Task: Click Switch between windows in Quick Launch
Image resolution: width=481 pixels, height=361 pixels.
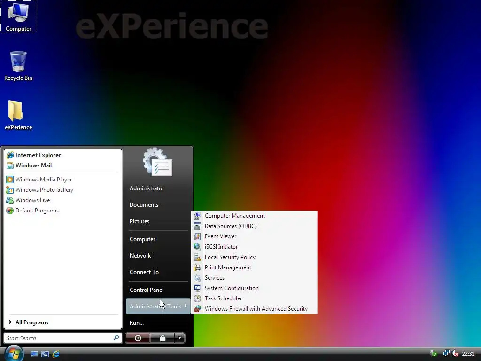Action: tap(45, 354)
